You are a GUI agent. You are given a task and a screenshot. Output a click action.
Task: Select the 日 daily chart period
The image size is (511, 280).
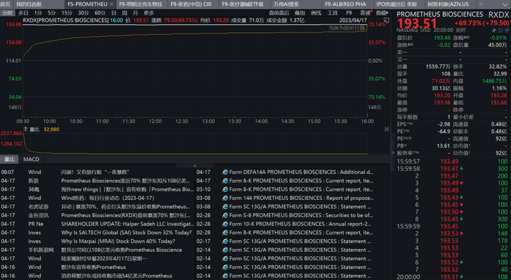114,13
